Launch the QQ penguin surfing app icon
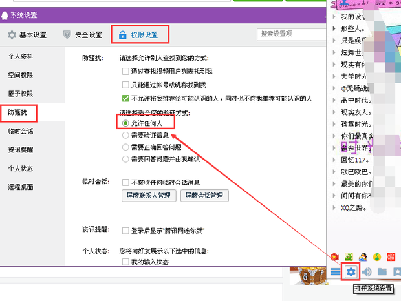401x301 pixels. pos(363,257)
